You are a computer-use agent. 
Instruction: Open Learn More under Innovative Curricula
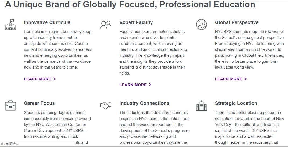pyautogui.click(x=37, y=79)
